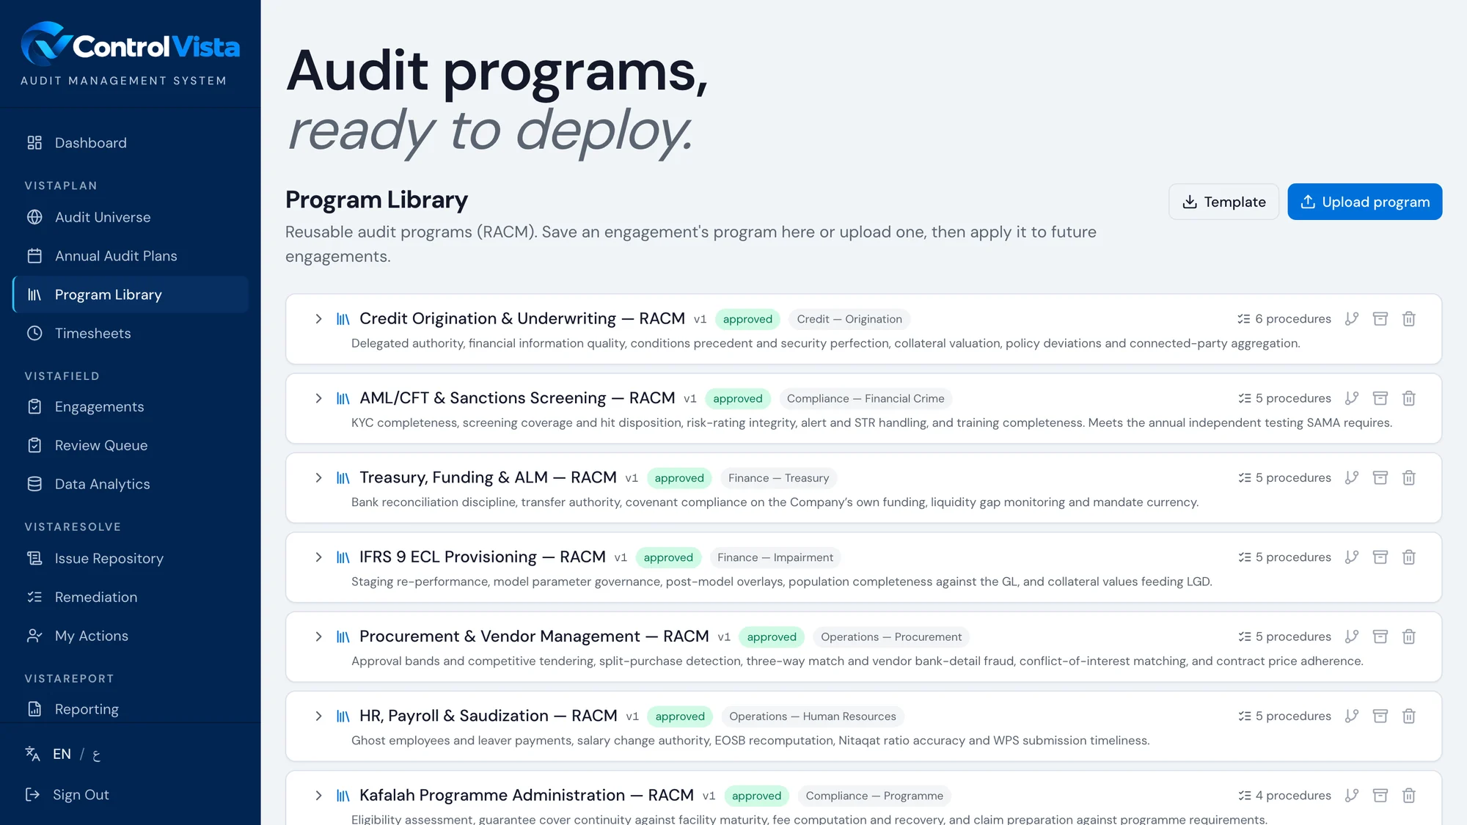Expand AML/CFT & Sanctions Screening program
The image size is (1467, 825).
point(318,398)
